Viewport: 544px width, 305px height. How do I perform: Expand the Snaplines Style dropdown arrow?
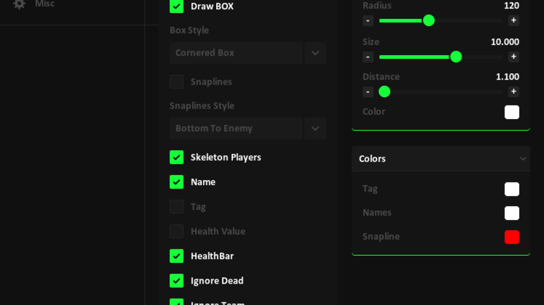[316, 129]
